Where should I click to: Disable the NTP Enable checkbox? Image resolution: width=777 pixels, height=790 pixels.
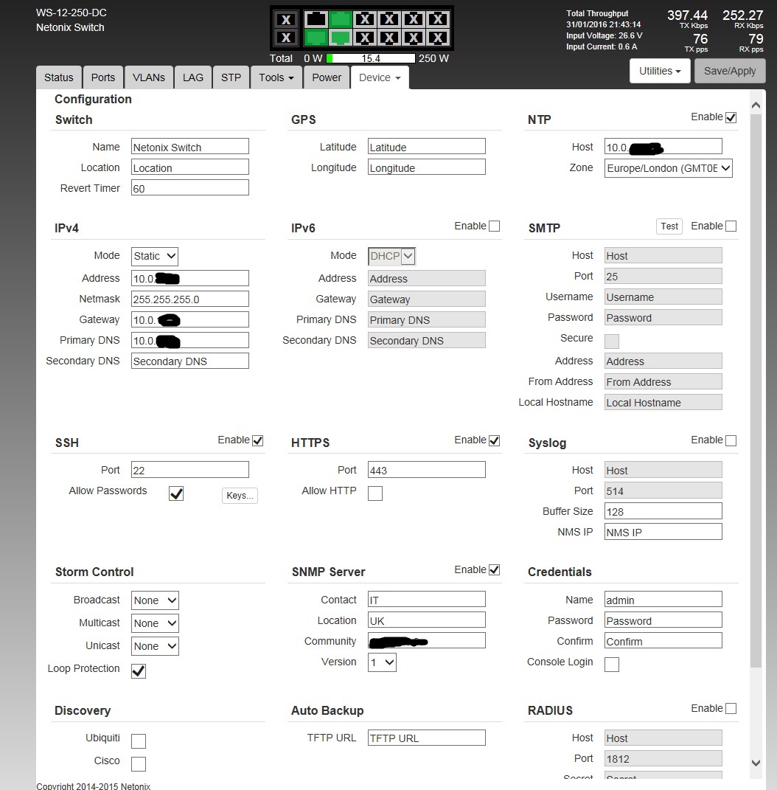[731, 117]
